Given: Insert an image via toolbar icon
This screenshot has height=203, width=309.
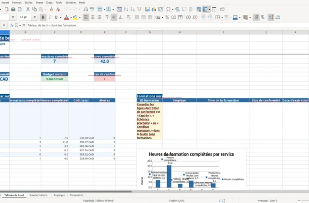Looking at the screenshot, I should click(x=147, y=9).
